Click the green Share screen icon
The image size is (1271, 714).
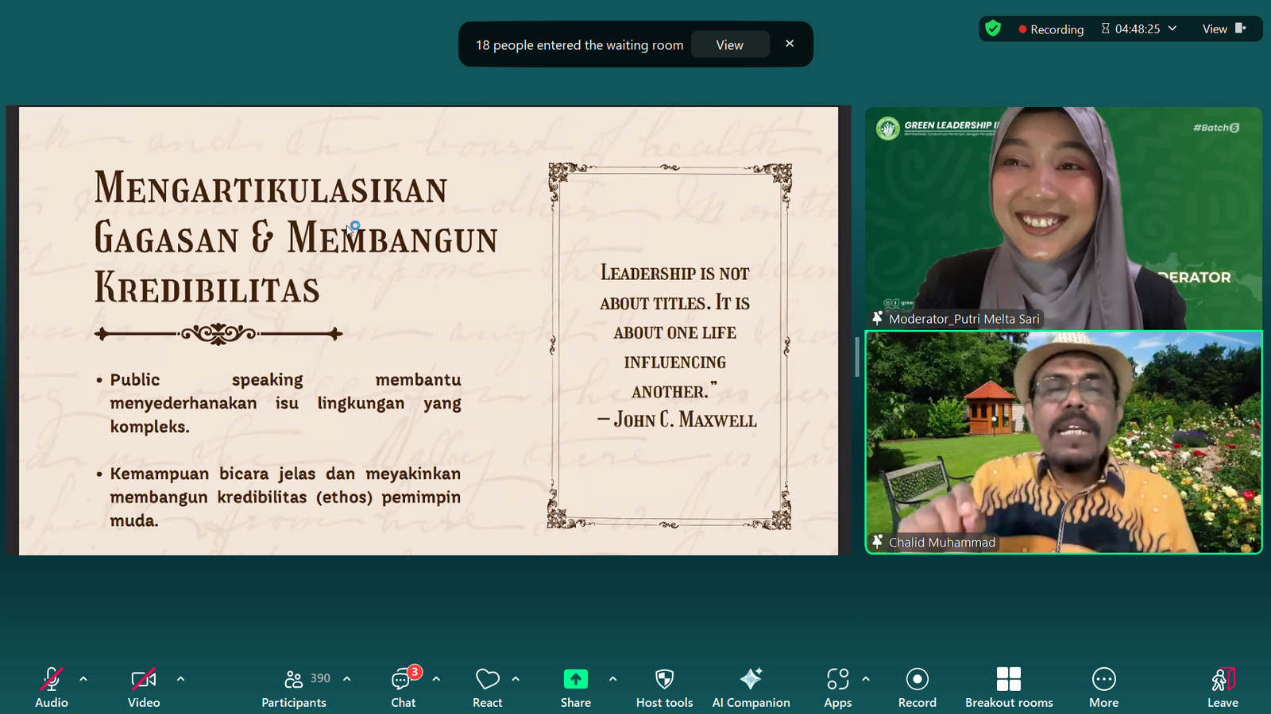575,680
